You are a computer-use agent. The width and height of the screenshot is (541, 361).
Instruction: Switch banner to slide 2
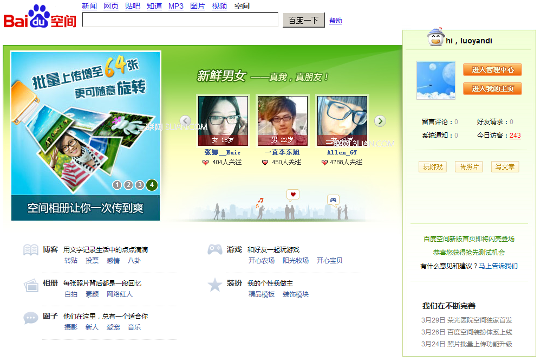[x=128, y=185]
